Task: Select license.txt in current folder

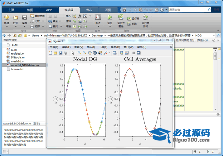Action: click(17, 69)
